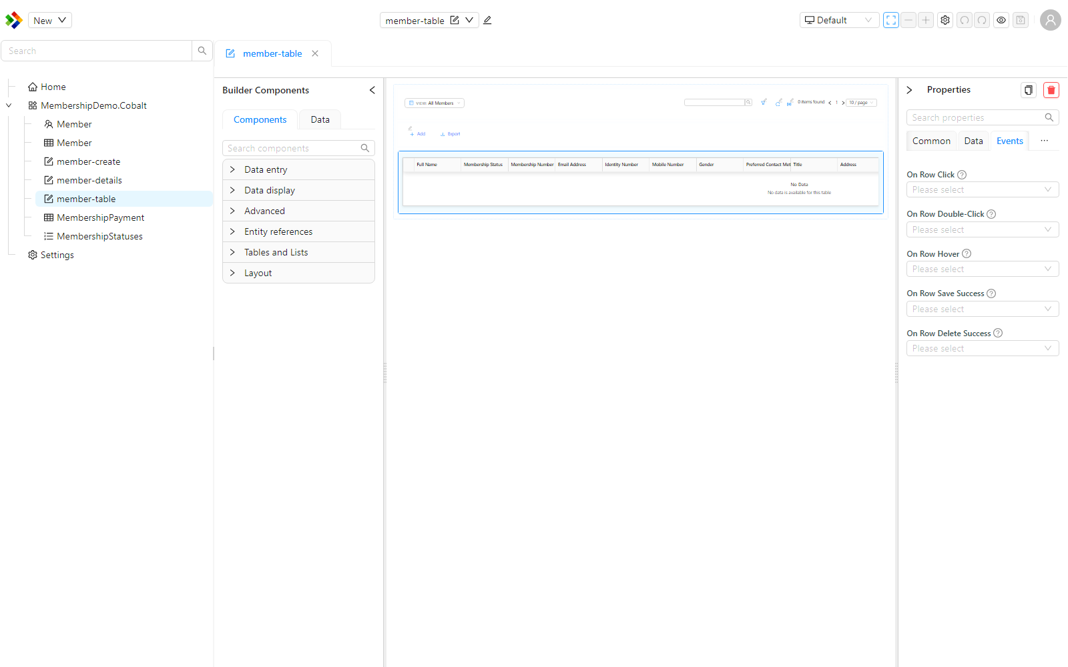1068x667 pixels.
Task: Open the New dropdown menu
Action: pos(50,20)
